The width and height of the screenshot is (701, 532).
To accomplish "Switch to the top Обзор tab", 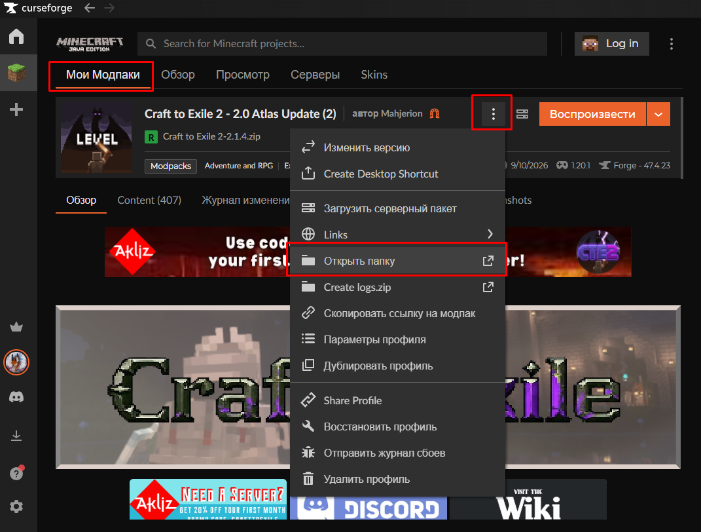I will (178, 75).
